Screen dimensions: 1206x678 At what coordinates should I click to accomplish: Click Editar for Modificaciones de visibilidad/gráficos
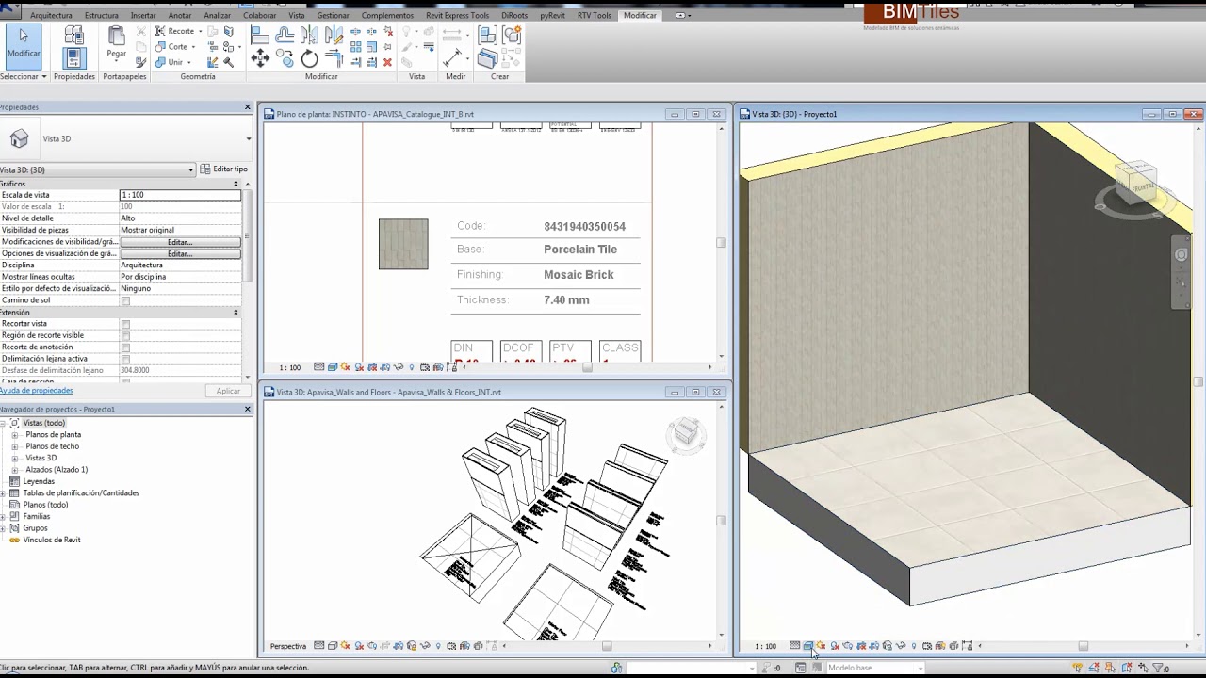(180, 242)
